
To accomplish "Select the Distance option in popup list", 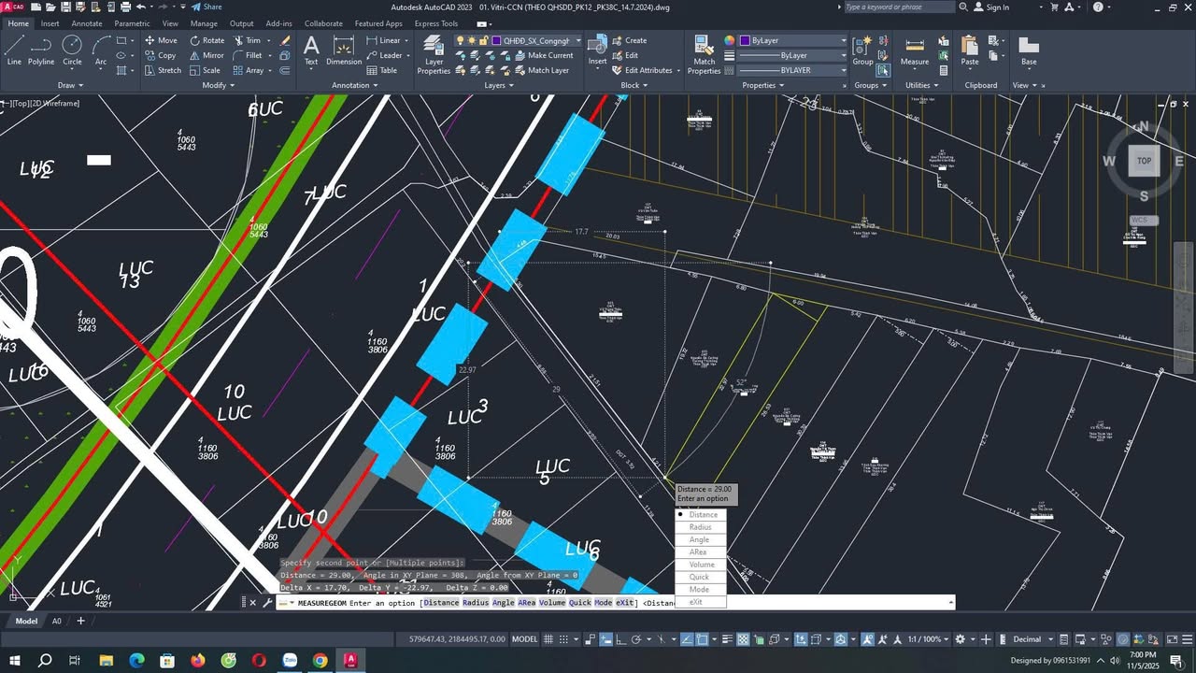I will 703,515.
